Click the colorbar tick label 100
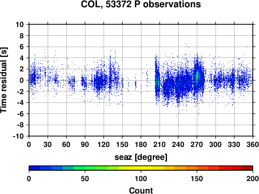Screen dimensions: 259x194 pyautogui.click(x=141, y=178)
